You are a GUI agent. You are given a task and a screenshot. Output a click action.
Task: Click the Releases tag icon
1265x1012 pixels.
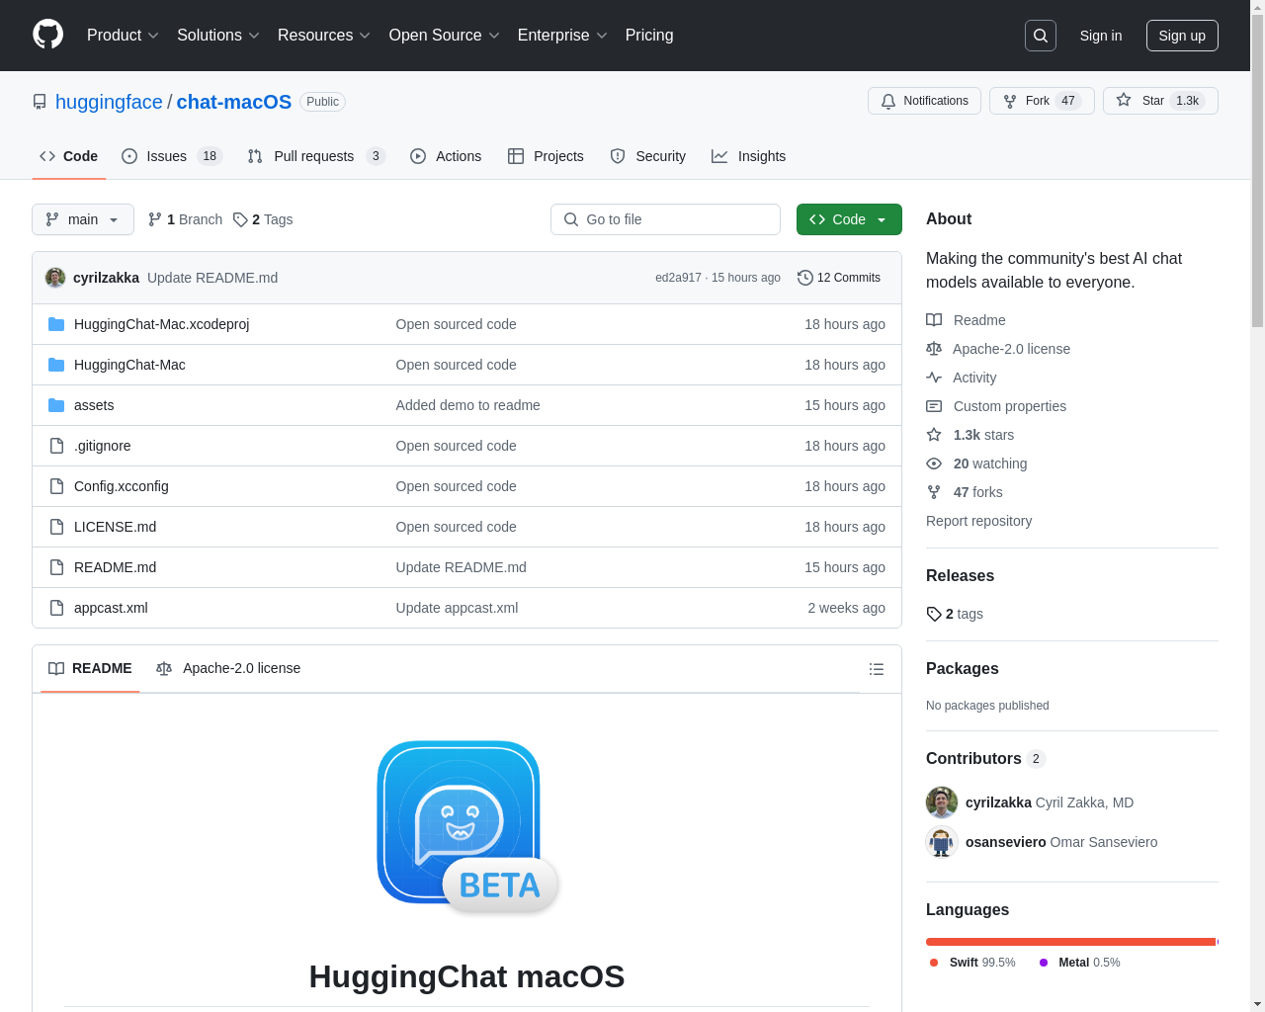pyautogui.click(x=934, y=614)
